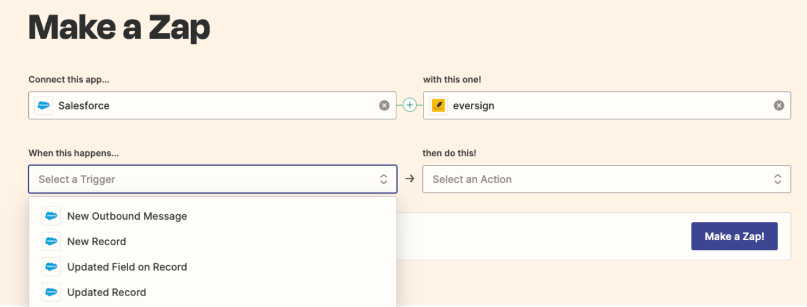
Task: Click the eversign logo in app field
Action: (x=438, y=106)
